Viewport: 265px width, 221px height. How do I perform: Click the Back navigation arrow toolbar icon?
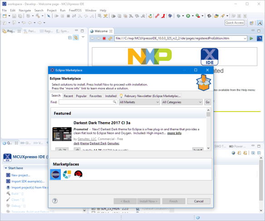(30, 23)
